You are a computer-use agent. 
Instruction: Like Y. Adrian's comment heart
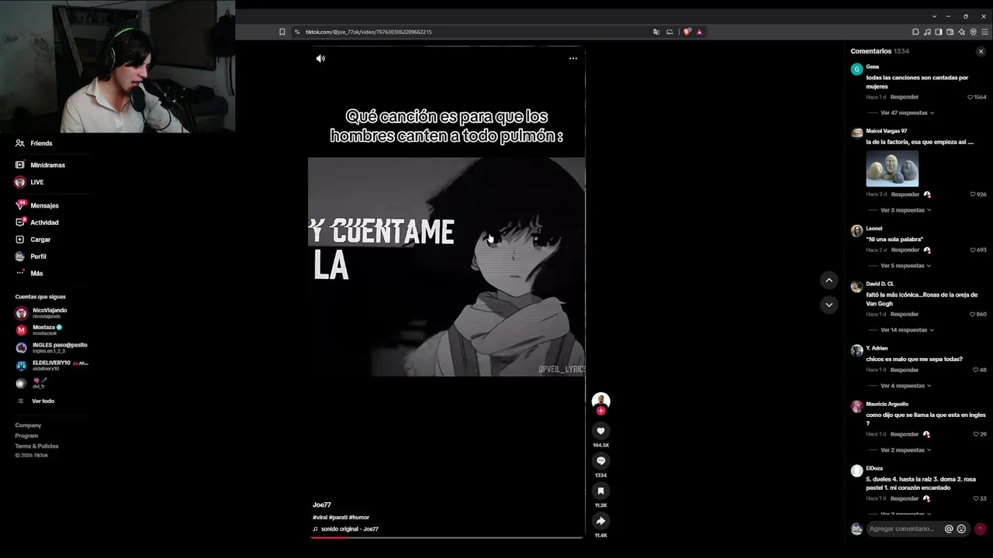click(x=975, y=370)
